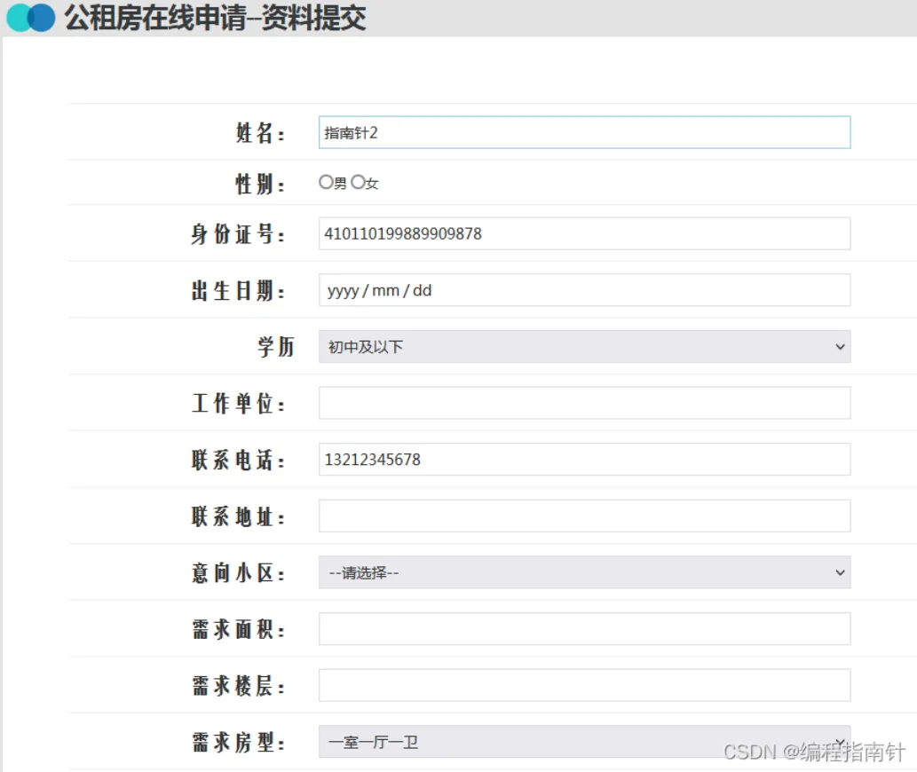Click the 需求房型 label text

point(238,742)
